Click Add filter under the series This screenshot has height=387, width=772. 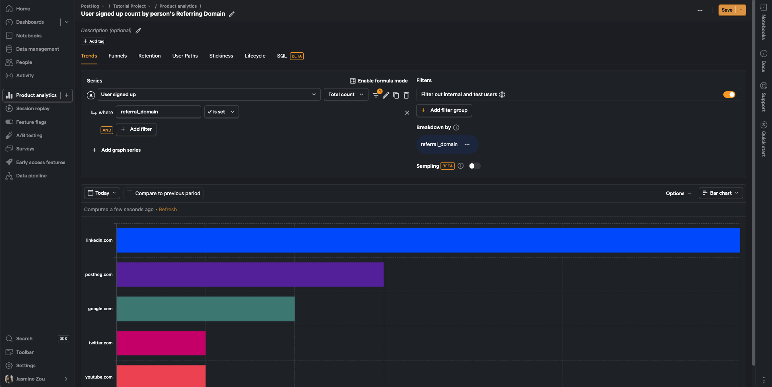pyautogui.click(x=136, y=129)
